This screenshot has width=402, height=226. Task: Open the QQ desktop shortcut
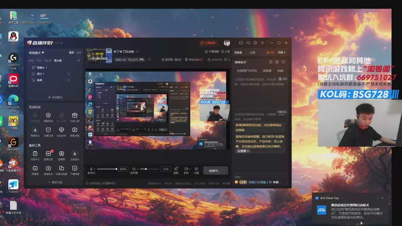pos(13,39)
